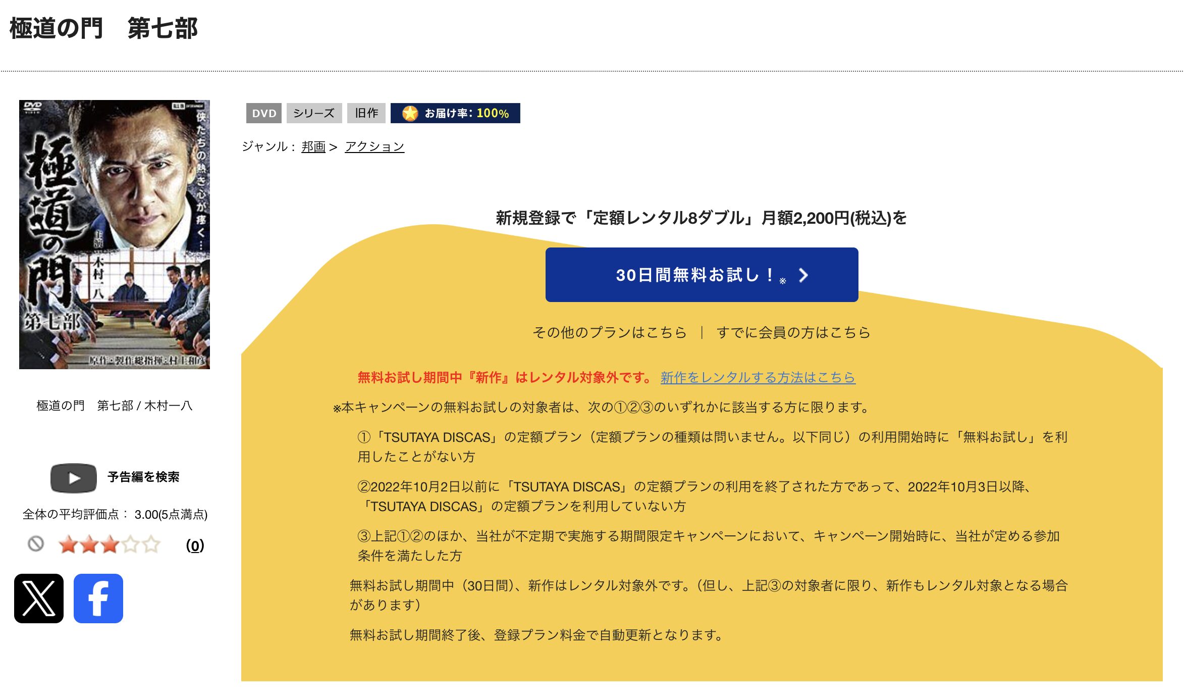Rate three stars
The width and height of the screenshot is (1184, 698).
pos(110,545)
